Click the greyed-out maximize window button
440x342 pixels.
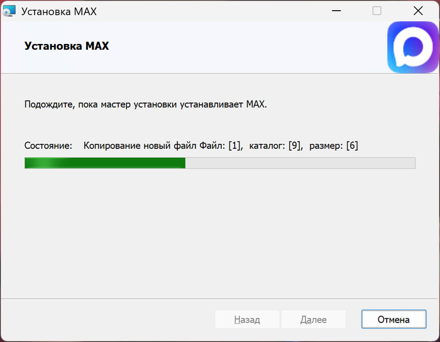(x=377, y=11)
